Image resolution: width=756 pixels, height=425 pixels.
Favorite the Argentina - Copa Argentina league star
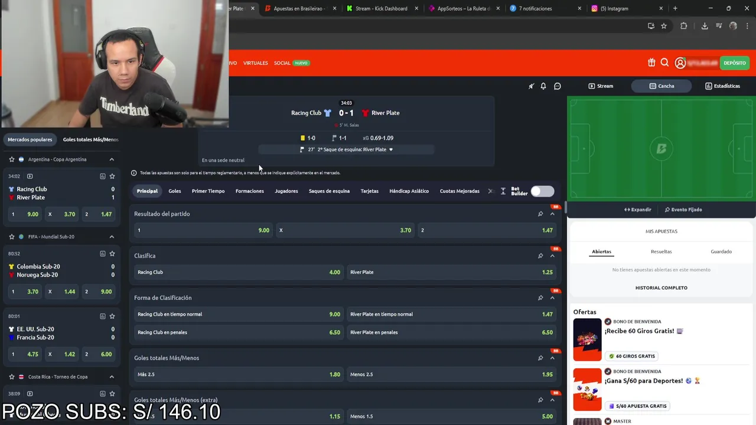(11, 159)
